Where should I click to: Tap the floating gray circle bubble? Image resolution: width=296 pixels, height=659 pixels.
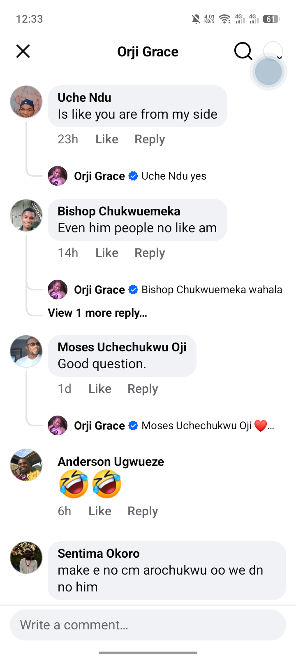pos(268,71)
